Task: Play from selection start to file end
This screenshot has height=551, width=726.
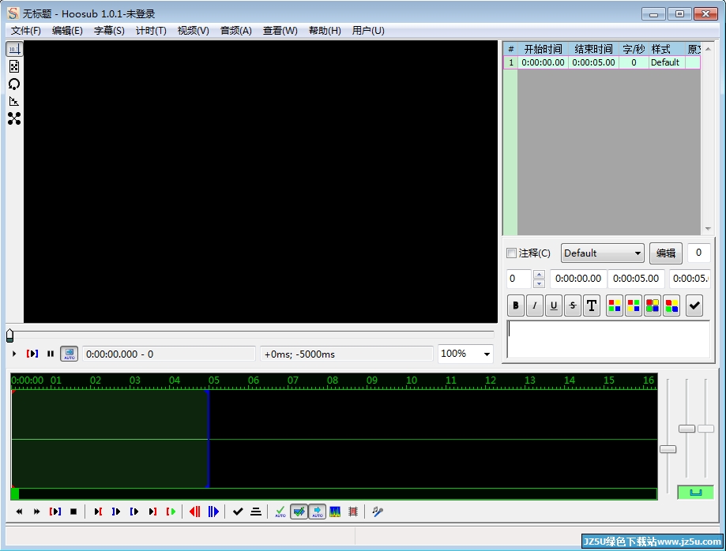Action: pyautogui.click(x=171, y=512)
